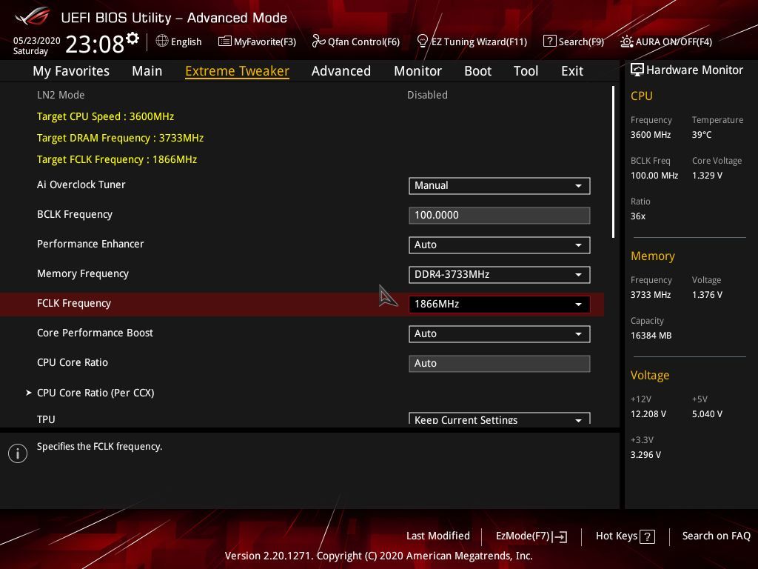The width and height of the screenshot is (758, 569).
Task: Click the ROG logo icon
Action: tap(33, 16)
